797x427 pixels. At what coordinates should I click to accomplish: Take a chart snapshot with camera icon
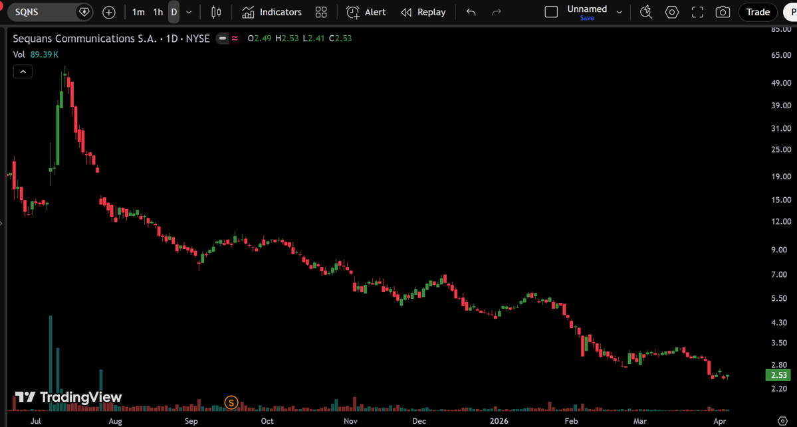(x=723, y=12)
